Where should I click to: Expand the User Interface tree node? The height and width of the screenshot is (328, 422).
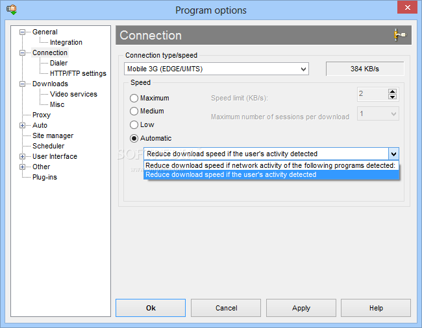coord(22,157)
